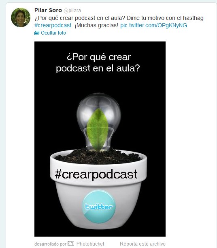Click the photo icon beside Ocultar foto

coord(37,33)
